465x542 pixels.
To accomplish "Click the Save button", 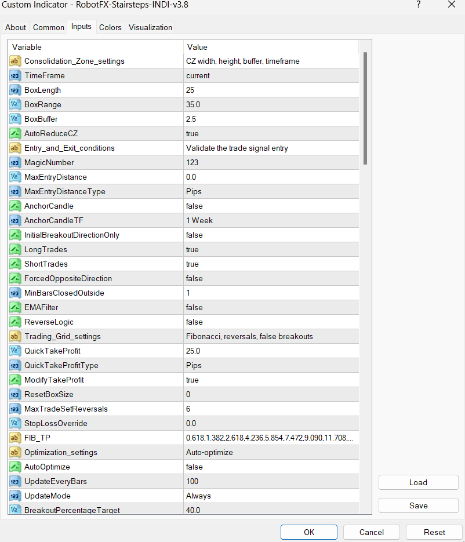I will tap(419, 505).
